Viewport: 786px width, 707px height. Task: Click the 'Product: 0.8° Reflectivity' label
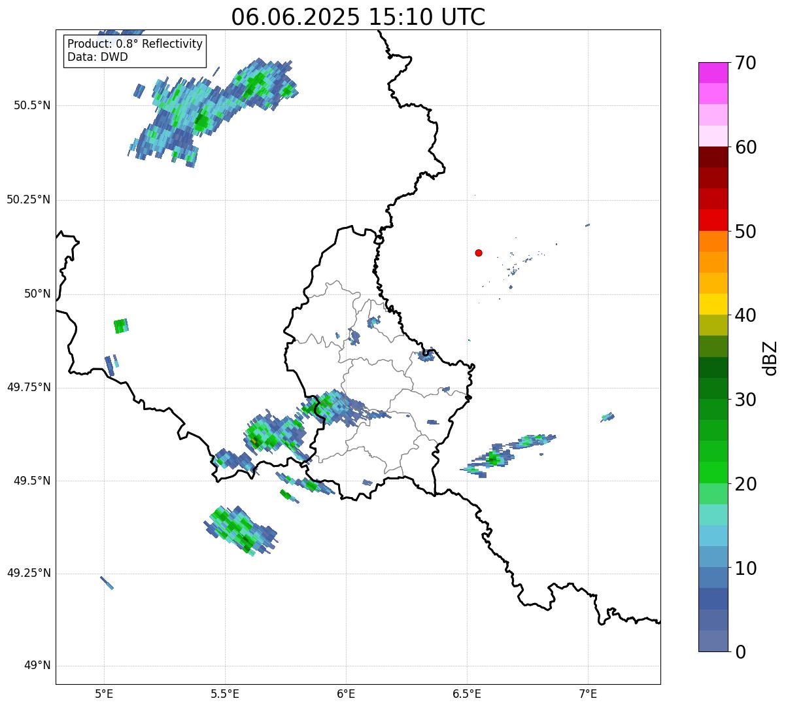(x=135, y=44)
